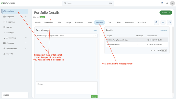
Task: Go to the Properties tab
Action: (79, 22)
